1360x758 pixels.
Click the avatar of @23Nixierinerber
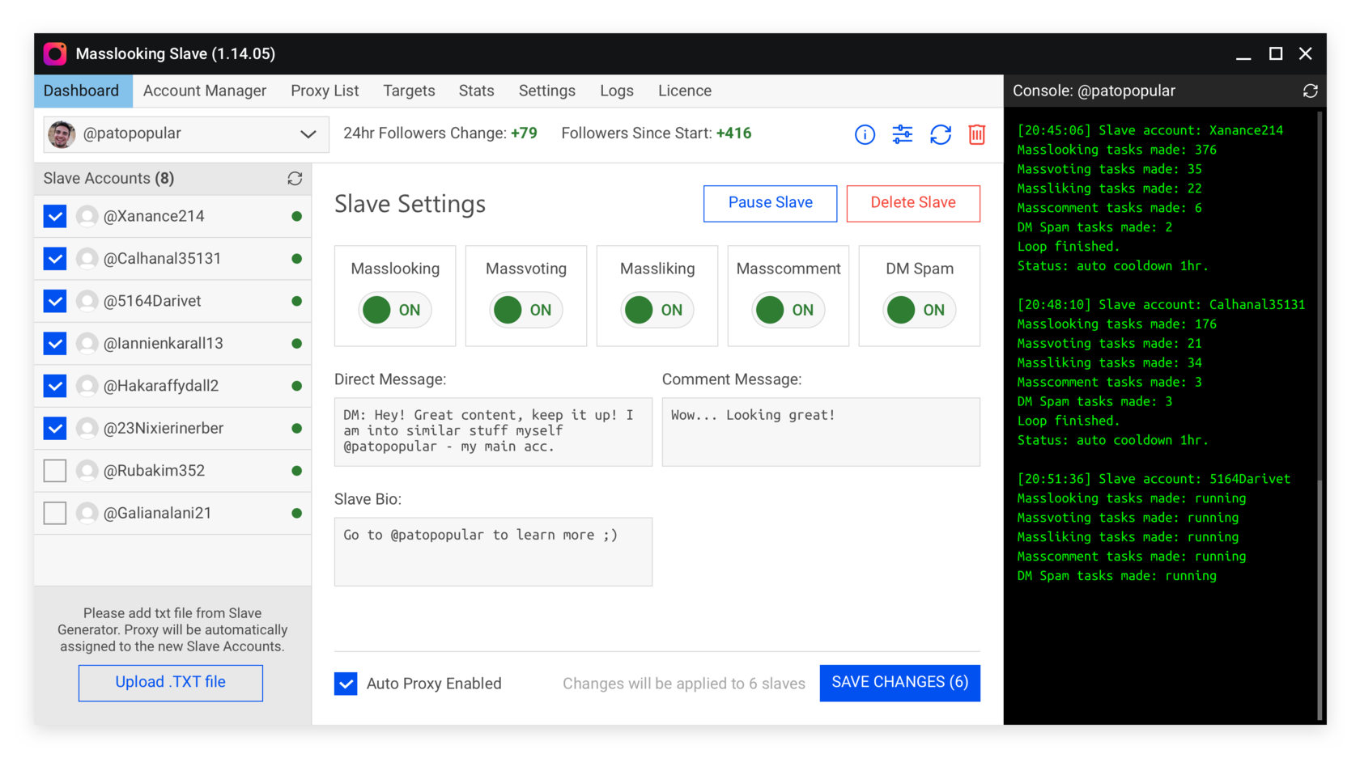pyautogui.click(x=87, y=429)
